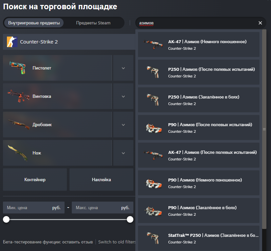Open the first AK-47 Азимов skin thumbnail
Image resolution: width=271 pixels, height=251 pixels.
153,44
